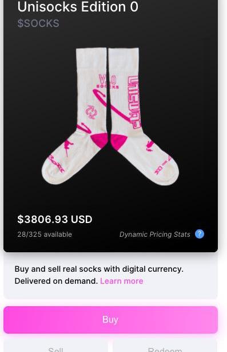Click the pink Buy button
This screenshot has width=227, height=352.
tap(110, 320)
